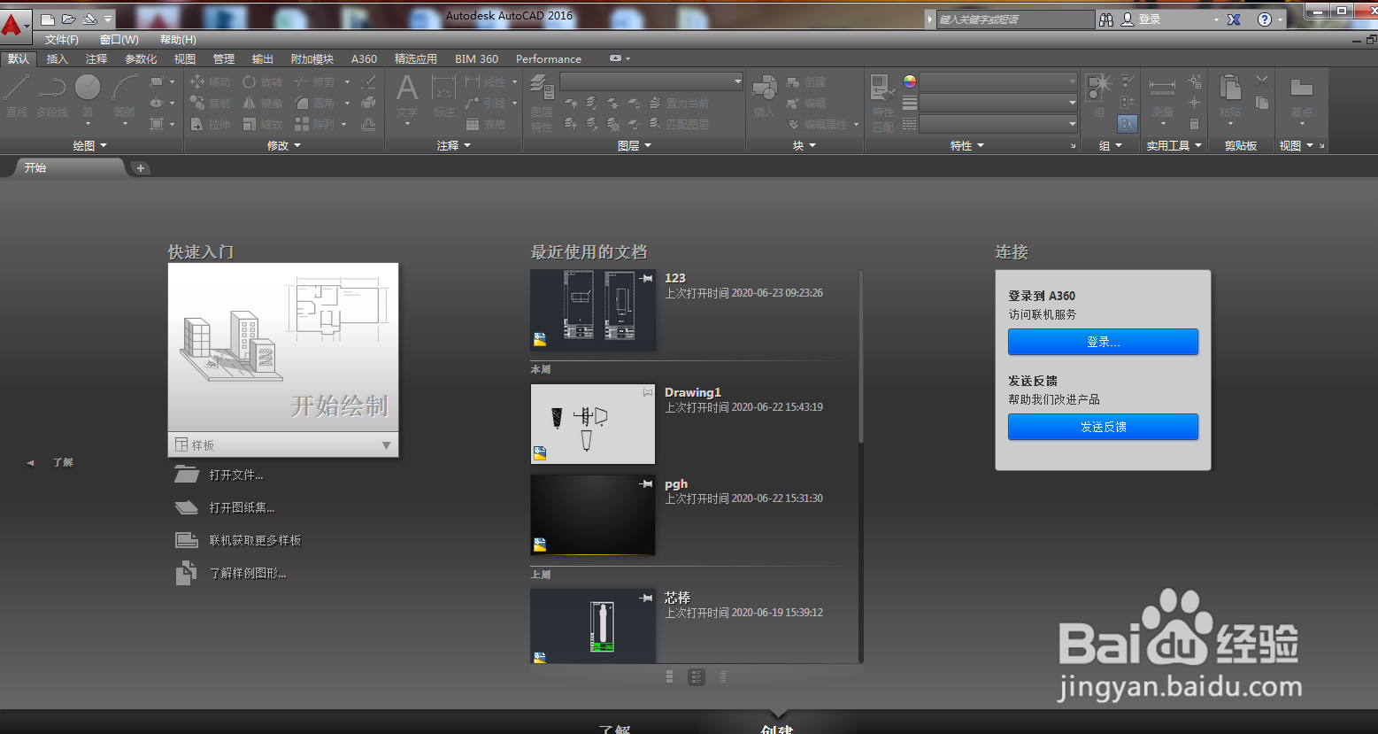The width and height of the screenshot is (1378, 734).
Task: Switch to the 参数化 ribbon tab
Action: [141, 59]
